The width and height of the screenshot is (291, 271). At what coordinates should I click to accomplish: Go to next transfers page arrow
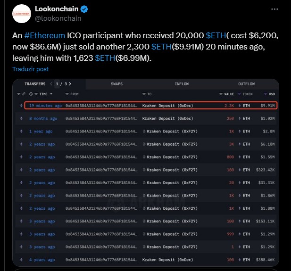pos(70,84)
